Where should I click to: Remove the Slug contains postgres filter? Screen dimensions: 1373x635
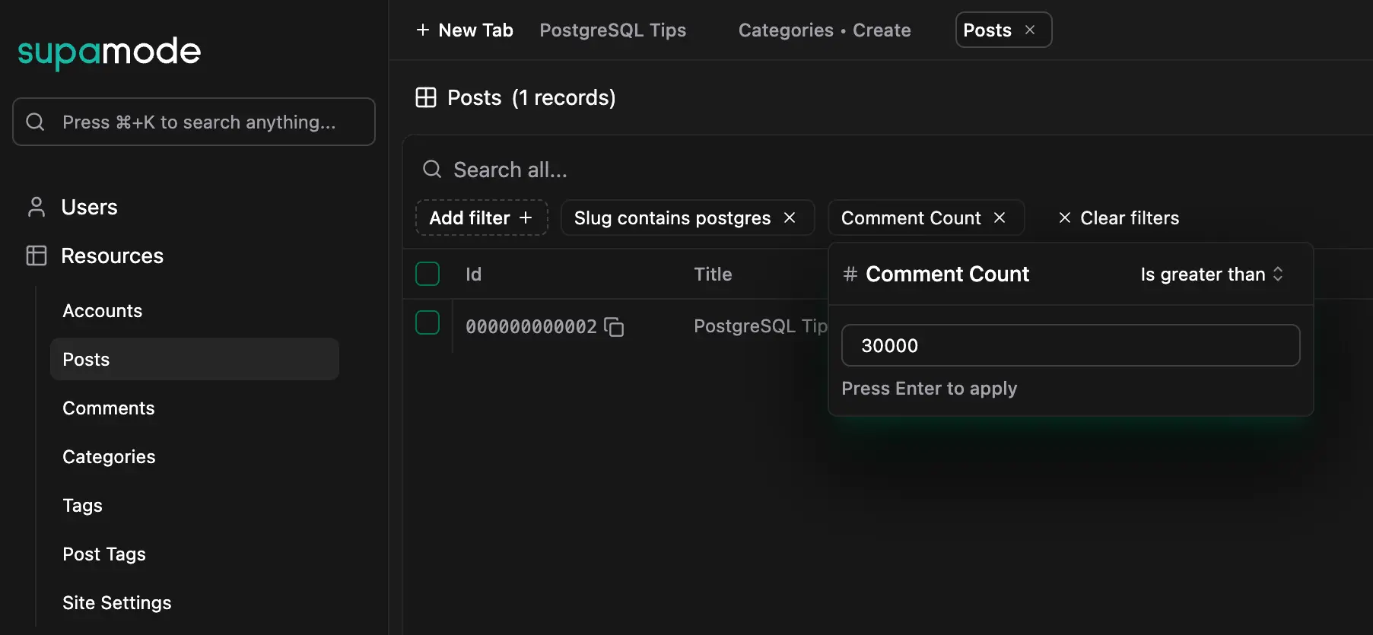coord(790,217)
